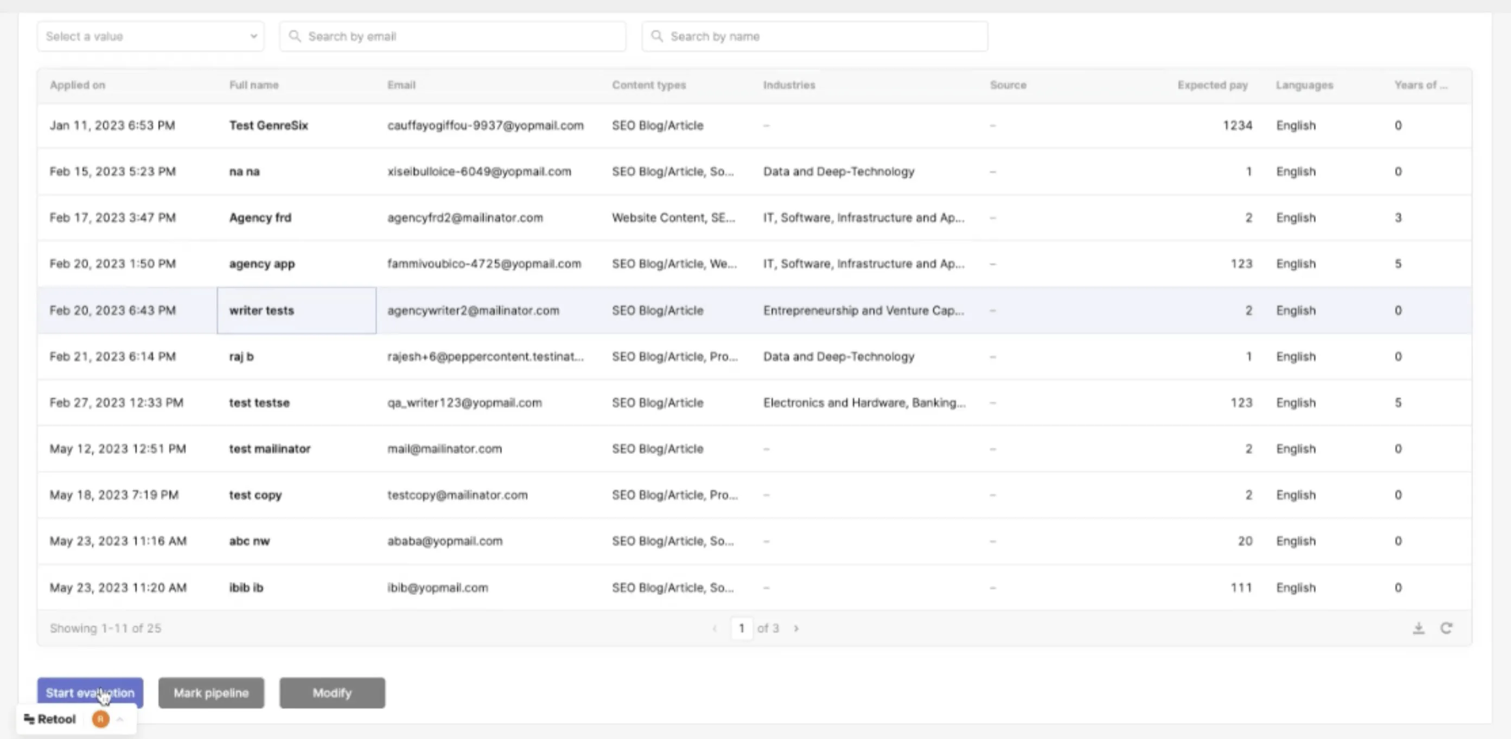Click 'Entrepreneurship and Venture Cap...' industry cell
The width and height of the screenshot is (1511, 739).
tap(863, 310)
